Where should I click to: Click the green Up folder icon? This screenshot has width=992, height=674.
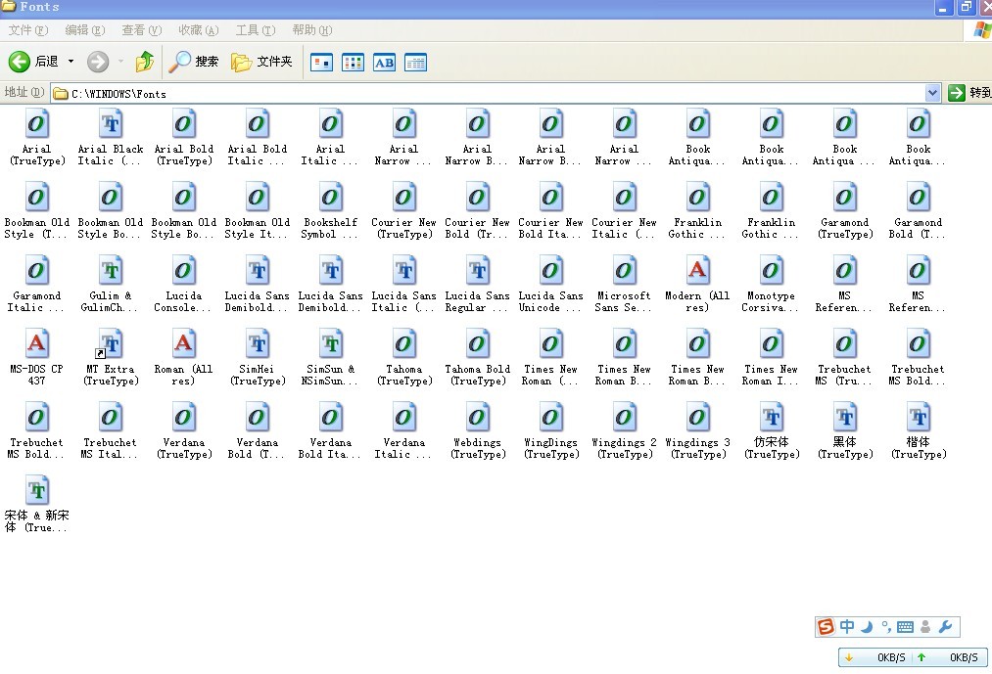[145, 62]
